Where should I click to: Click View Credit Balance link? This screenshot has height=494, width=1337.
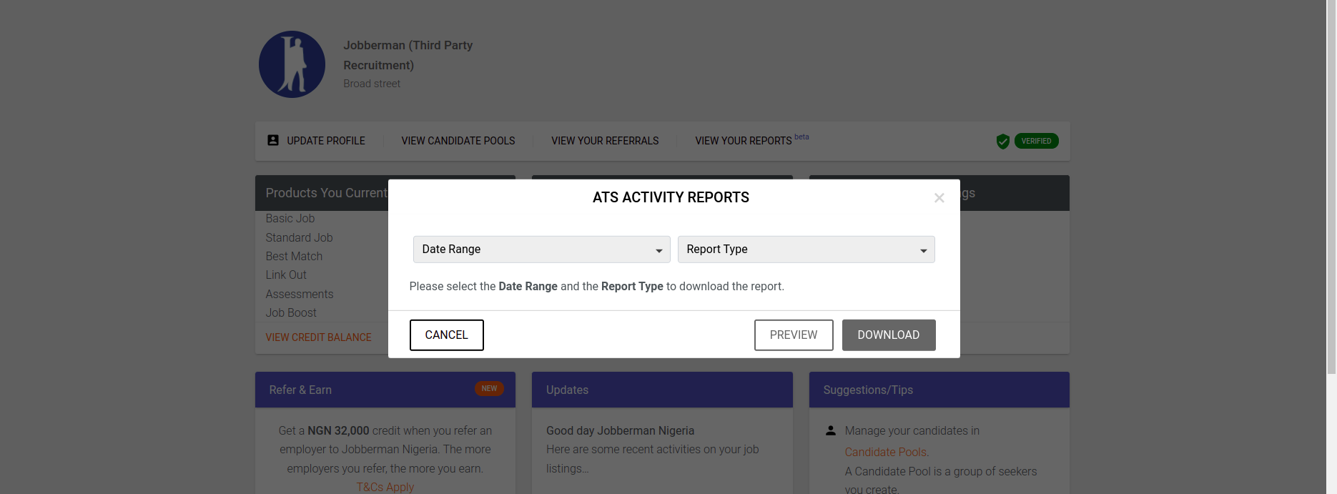coord(318,337)
